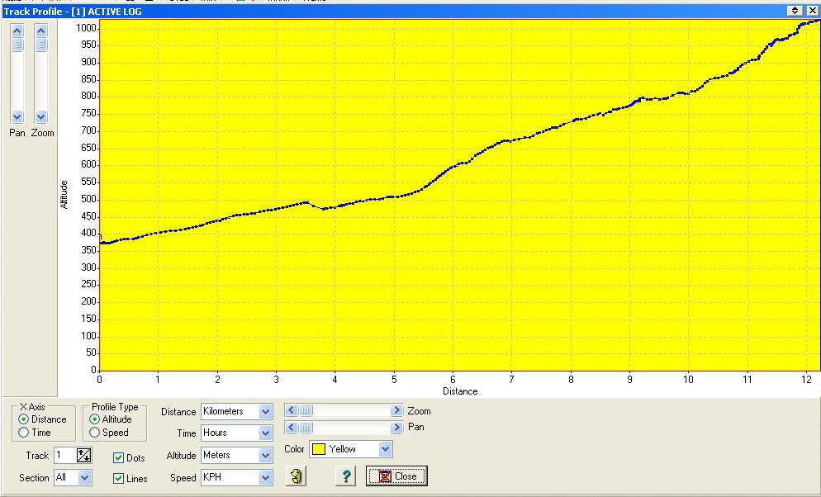
Task: Click the track start point on the altitude graph
Action: click(x=101, y=243)
